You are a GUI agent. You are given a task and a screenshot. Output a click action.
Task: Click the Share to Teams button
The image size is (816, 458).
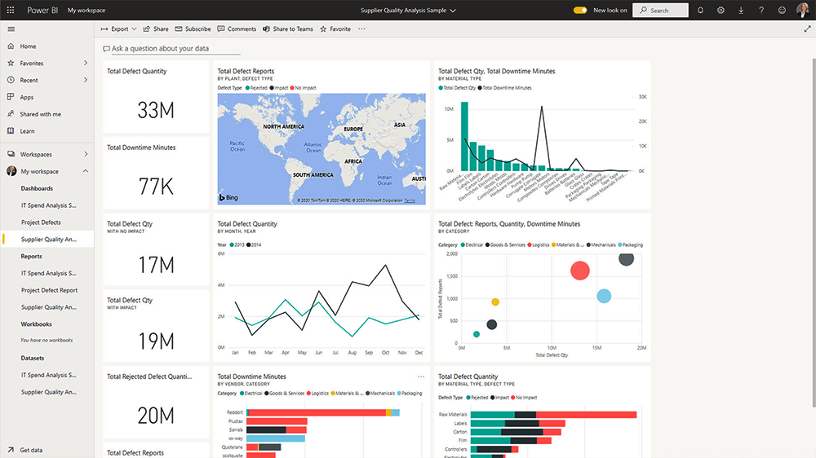pos(288,29)
